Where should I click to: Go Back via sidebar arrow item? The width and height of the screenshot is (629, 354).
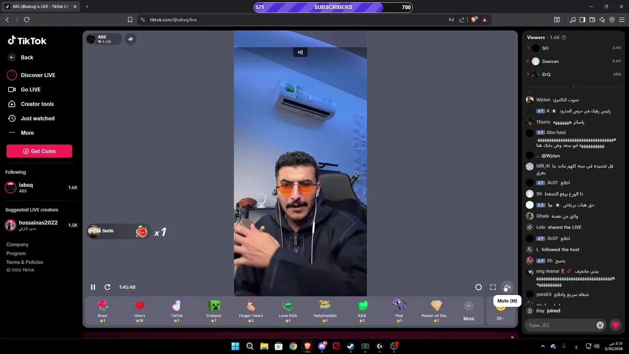[x=21, y=58]
